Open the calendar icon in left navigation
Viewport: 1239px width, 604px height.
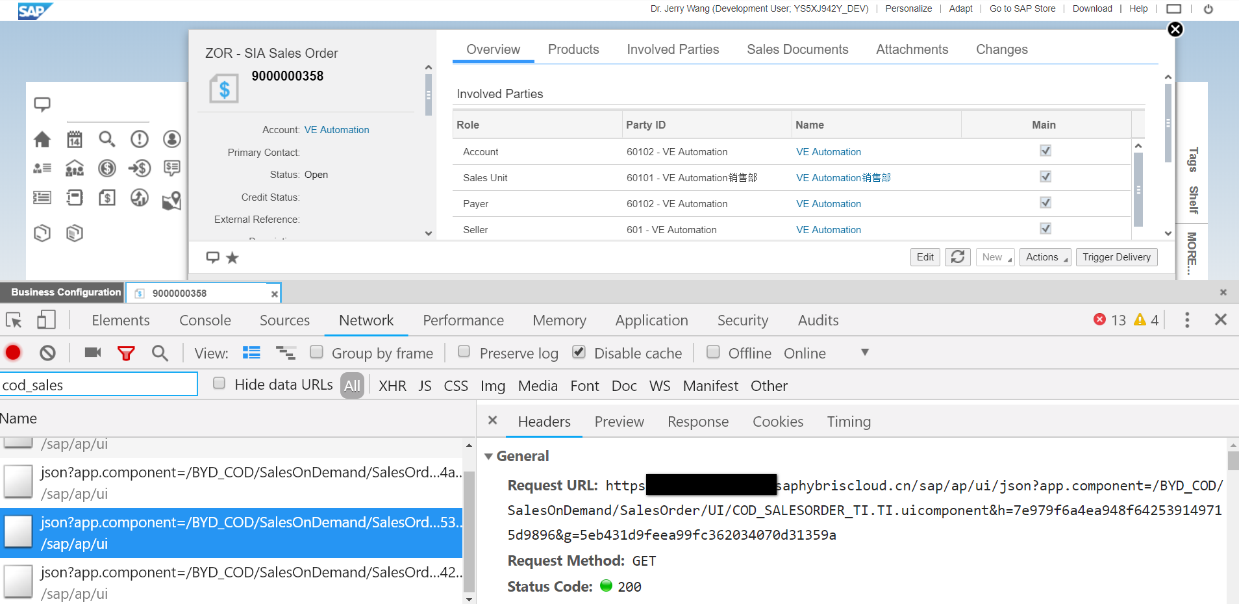pyautogui.click(x=75, y=139)
